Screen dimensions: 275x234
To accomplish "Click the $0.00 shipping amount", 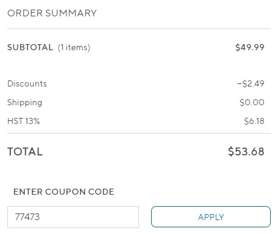I will [x=252, y=102].
